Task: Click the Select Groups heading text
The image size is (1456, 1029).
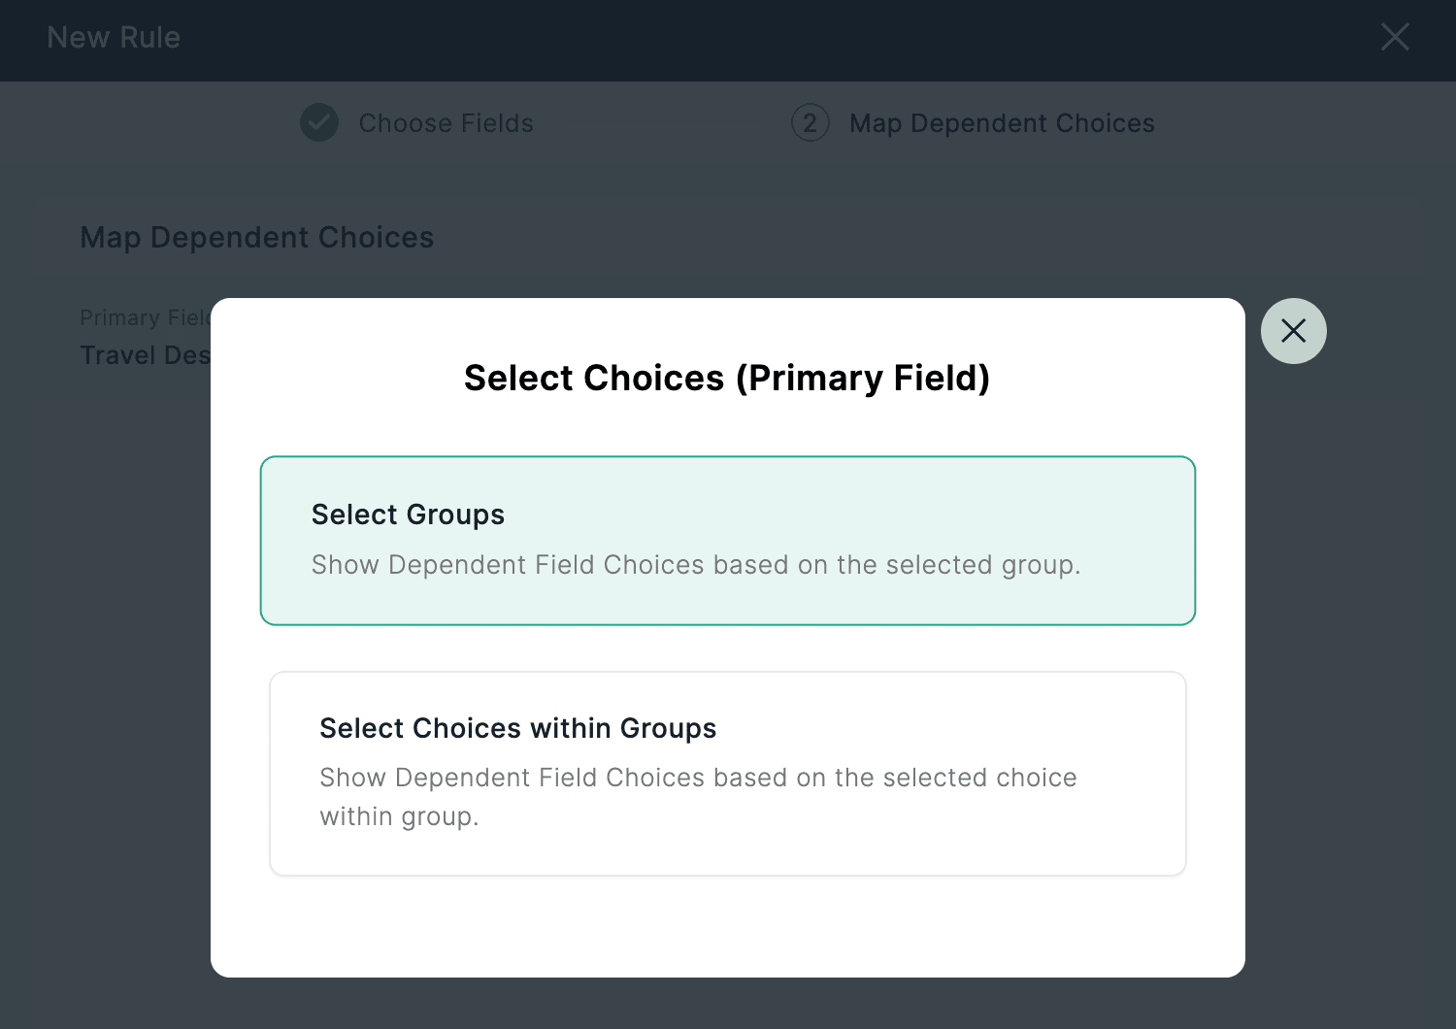Action: coord(408,514)
